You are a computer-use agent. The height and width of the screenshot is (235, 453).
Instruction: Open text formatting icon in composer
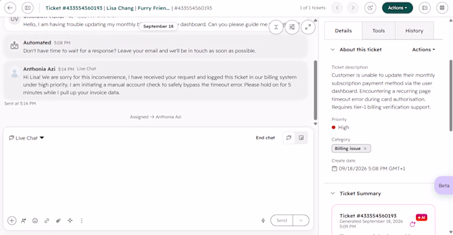click(x=23, y=221)
